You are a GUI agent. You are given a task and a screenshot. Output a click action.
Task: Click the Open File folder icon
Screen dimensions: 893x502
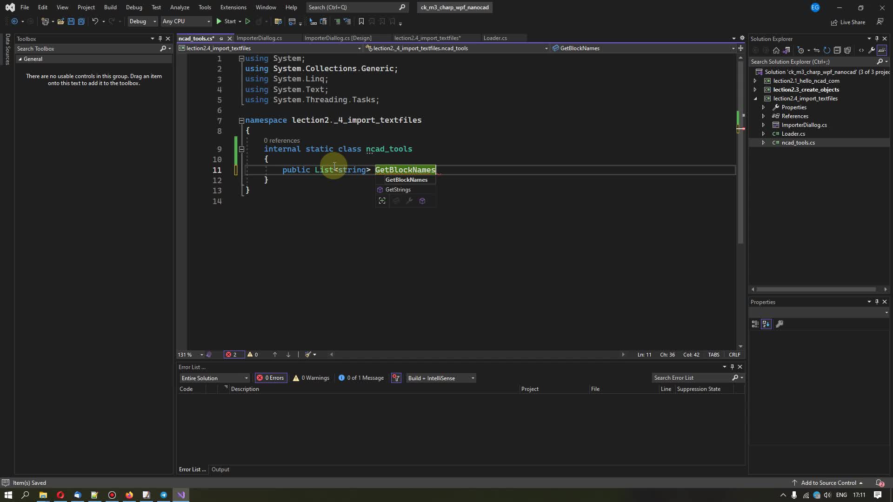coord(60,21)
